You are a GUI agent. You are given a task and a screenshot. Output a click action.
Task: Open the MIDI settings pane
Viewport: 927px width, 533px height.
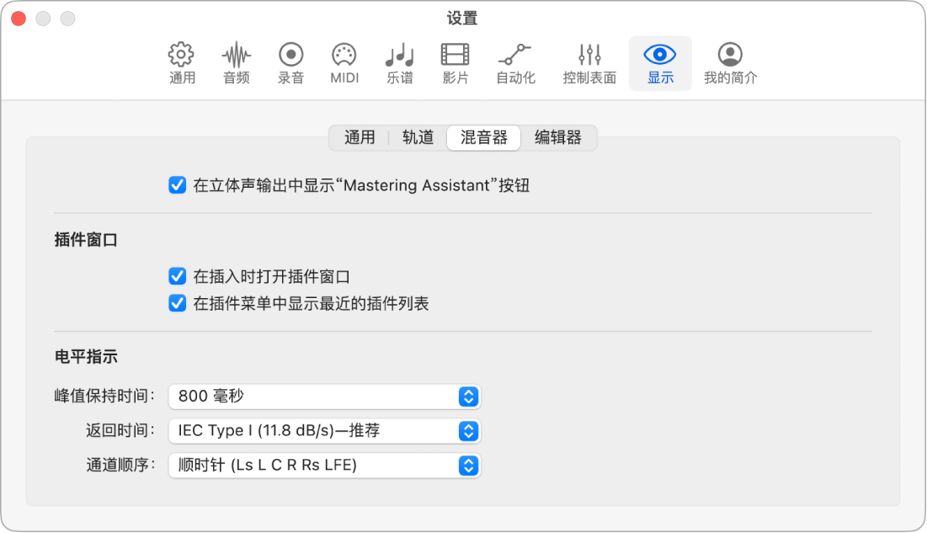tap(344, 63)
